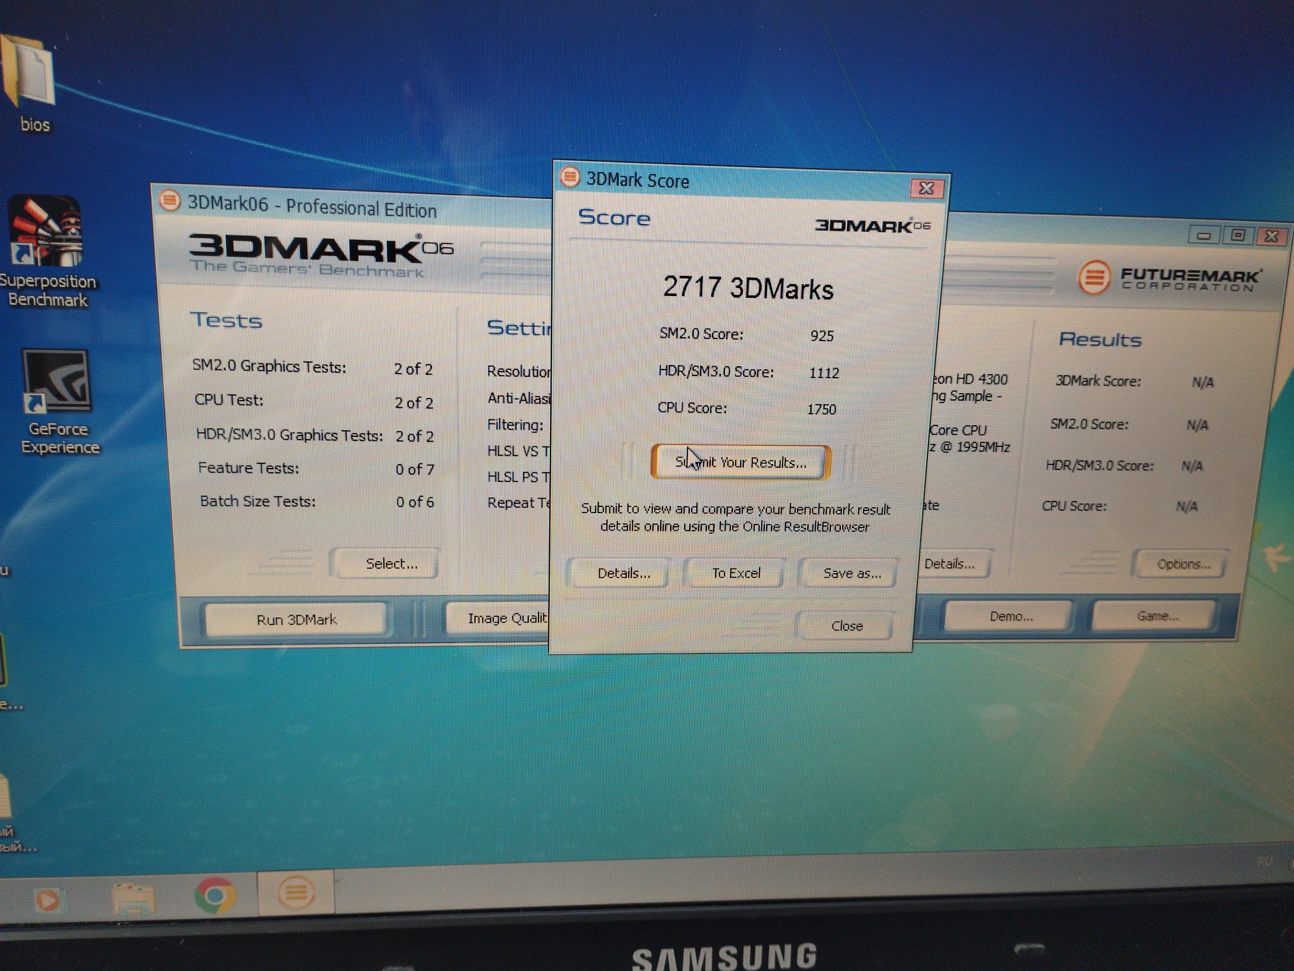Viewport: 1294px width, 971px height.
Task: Click 'Feature Tests:' row label
Action: click(248, 468)
